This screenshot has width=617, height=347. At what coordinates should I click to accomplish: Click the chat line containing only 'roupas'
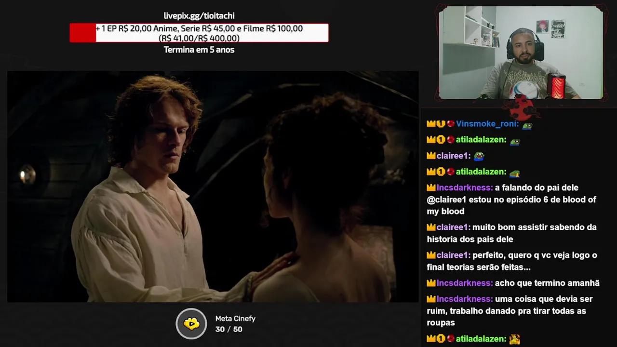click(x=441, y=322)
